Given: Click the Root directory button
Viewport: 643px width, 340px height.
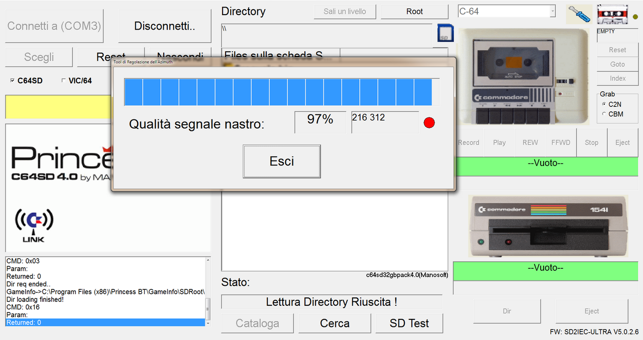Looking at the screenshot, I should pyautogui.click(x=414, y=11).
